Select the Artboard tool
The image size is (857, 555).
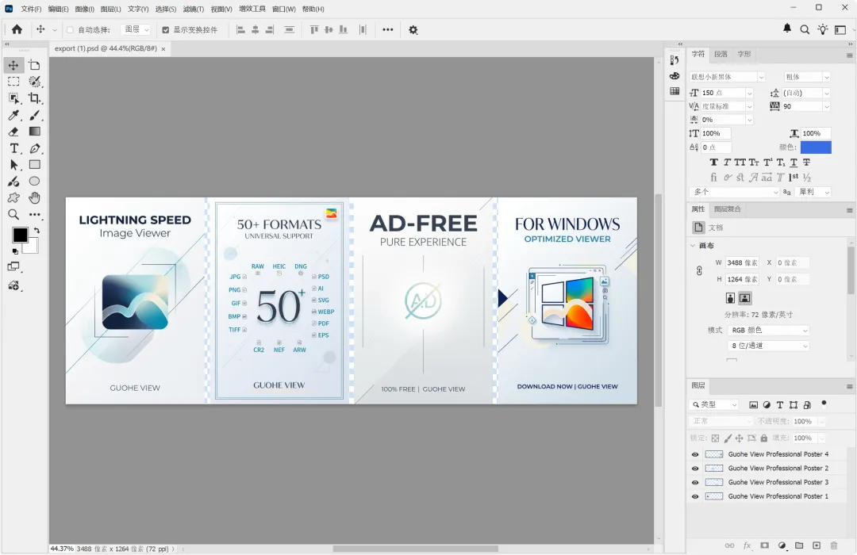(x=34, y=66)
